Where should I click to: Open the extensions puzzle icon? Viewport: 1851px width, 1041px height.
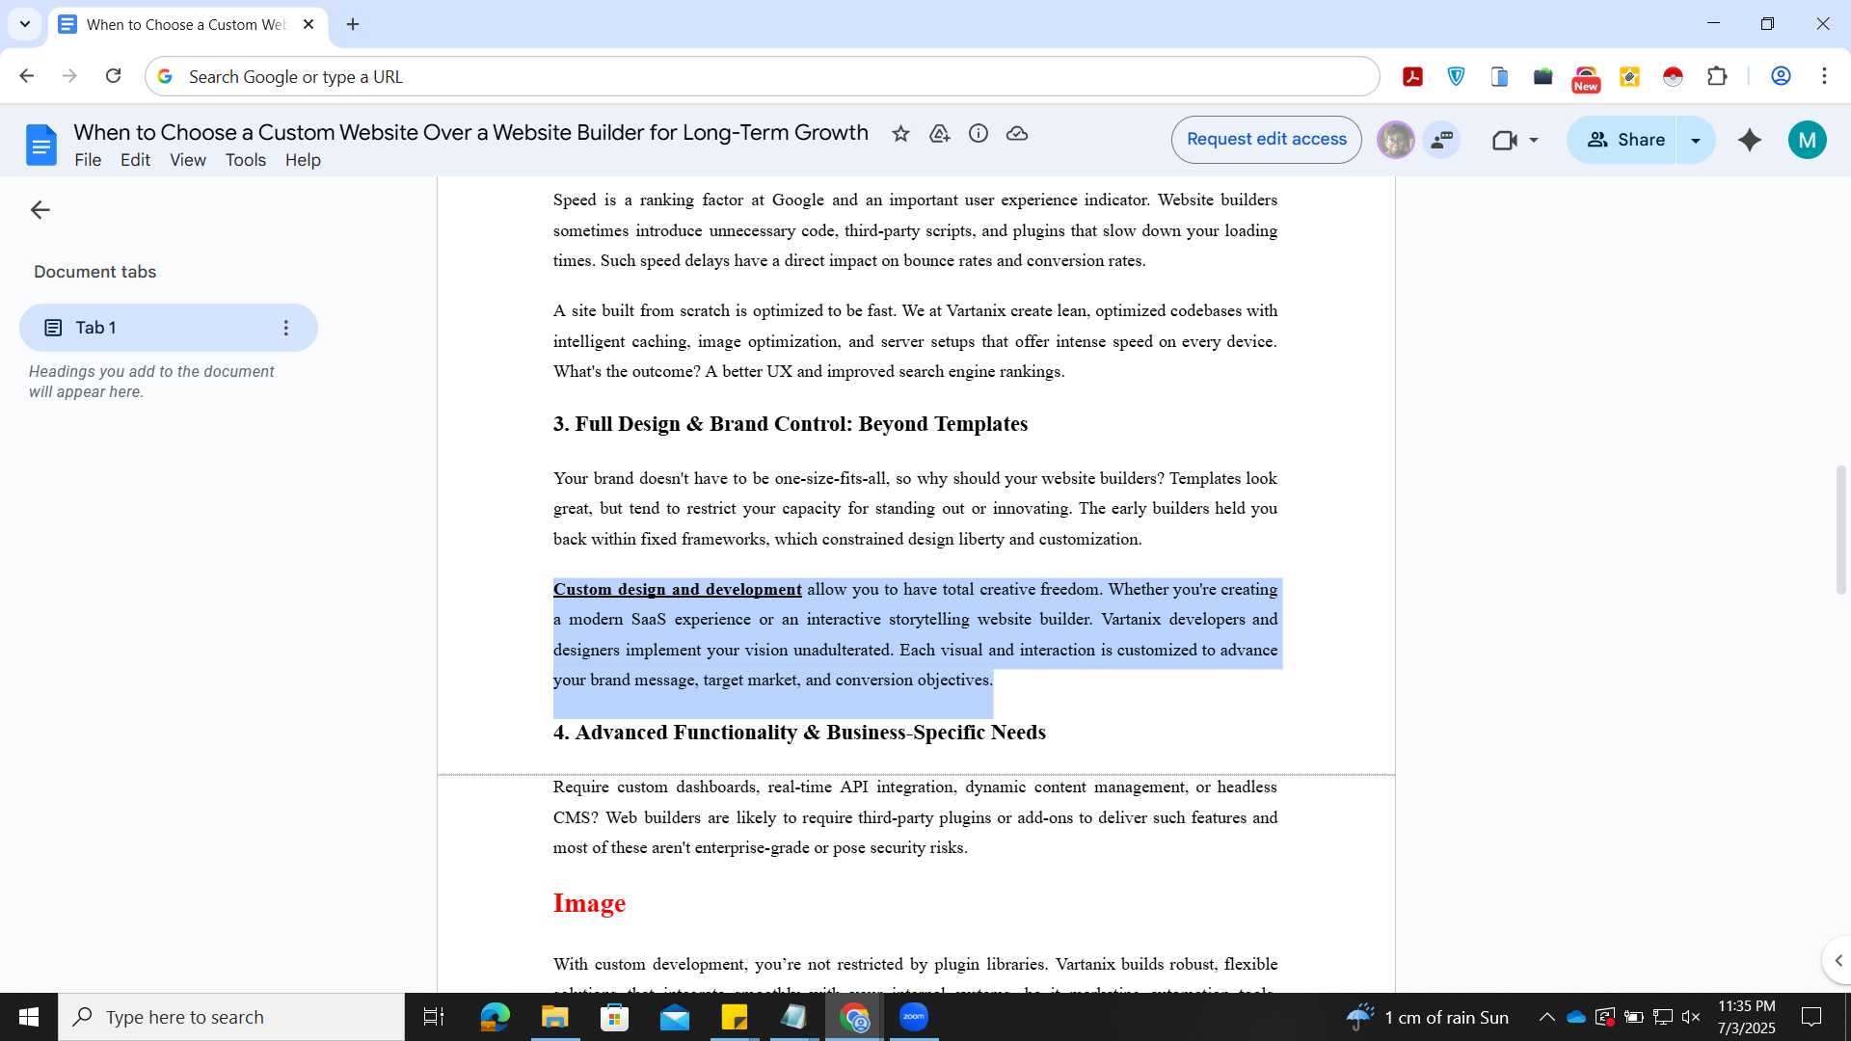click(x=1717, y=77)
